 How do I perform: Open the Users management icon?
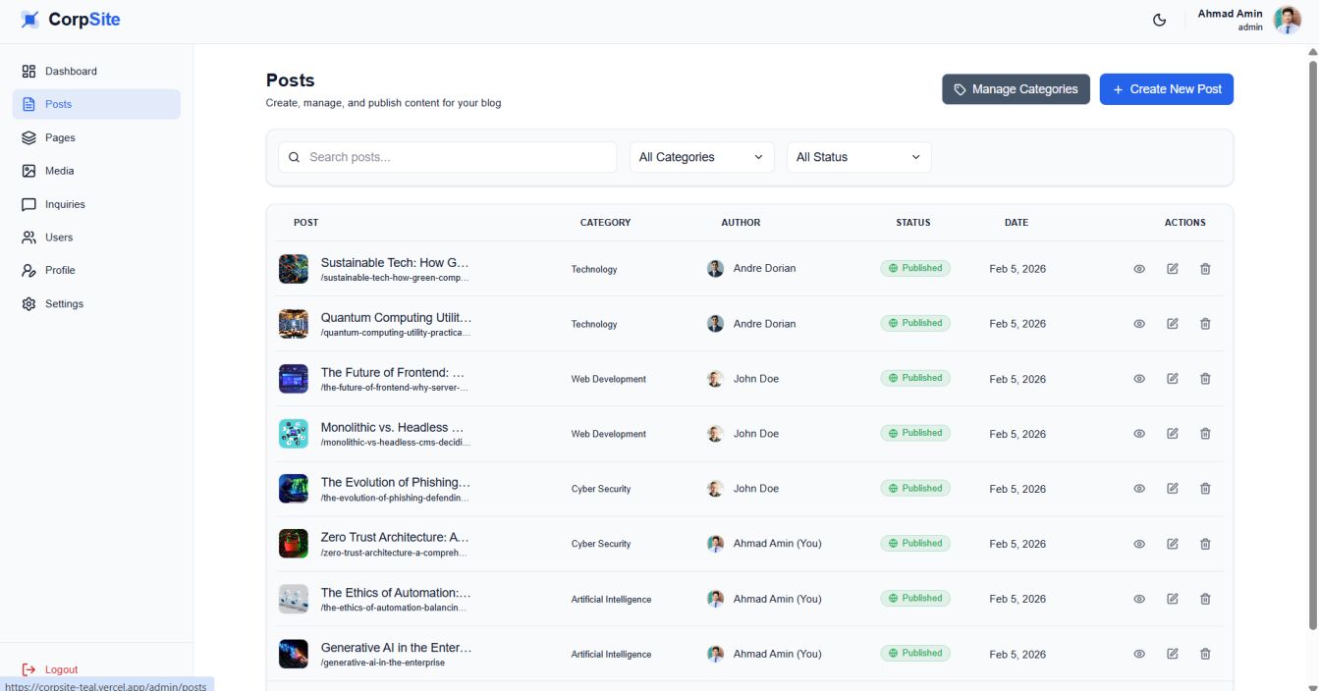(29, 237)
